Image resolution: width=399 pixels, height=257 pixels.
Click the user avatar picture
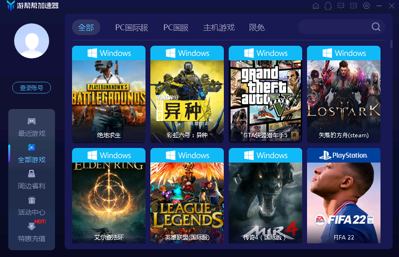(x=32, y=41)
